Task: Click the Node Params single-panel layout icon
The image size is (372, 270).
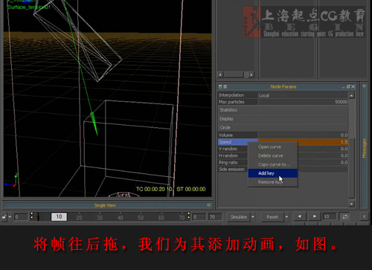Action: pyautogui.click(x=220, y=86)
